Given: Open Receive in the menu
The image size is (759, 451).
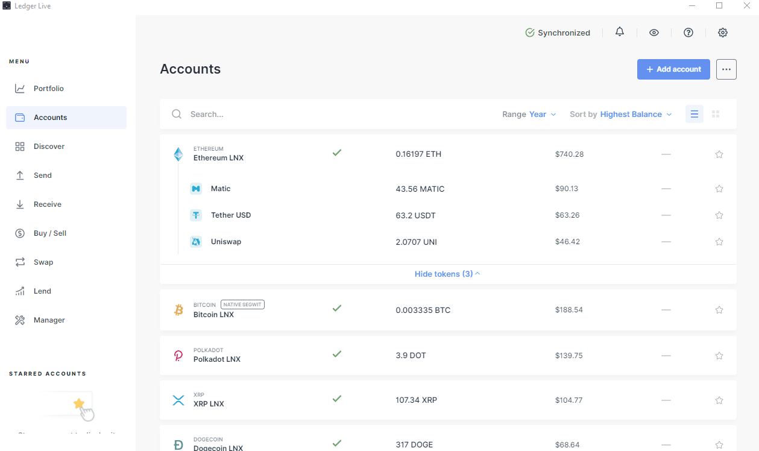Looking at the screenshot, I should click(66, 204).
